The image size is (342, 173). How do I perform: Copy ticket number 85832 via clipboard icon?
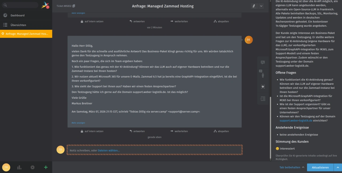74,6
